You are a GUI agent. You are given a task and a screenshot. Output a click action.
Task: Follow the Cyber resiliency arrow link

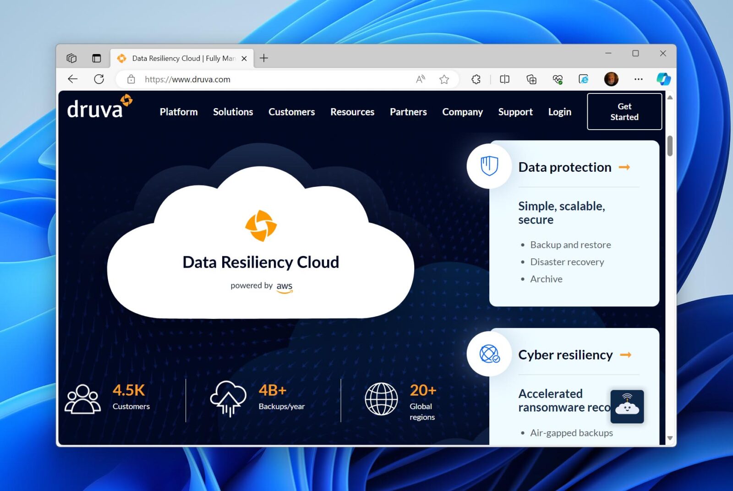point(625,355)
